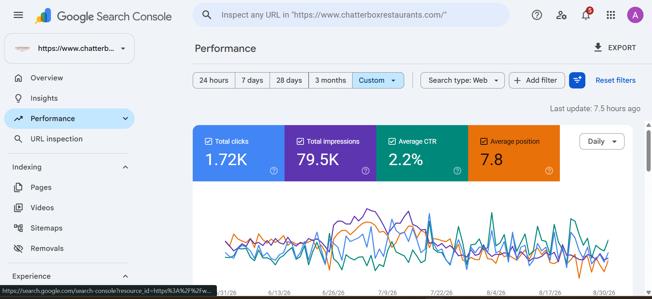Expand the Performance submenu chevron

(x=125, y=119)
